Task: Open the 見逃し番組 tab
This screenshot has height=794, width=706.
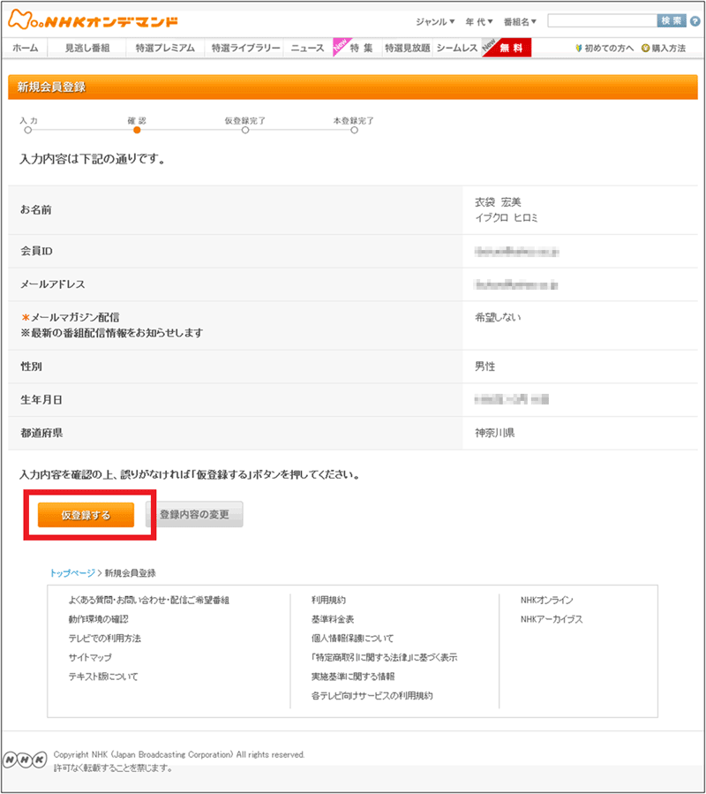Action: pos(87,48)
